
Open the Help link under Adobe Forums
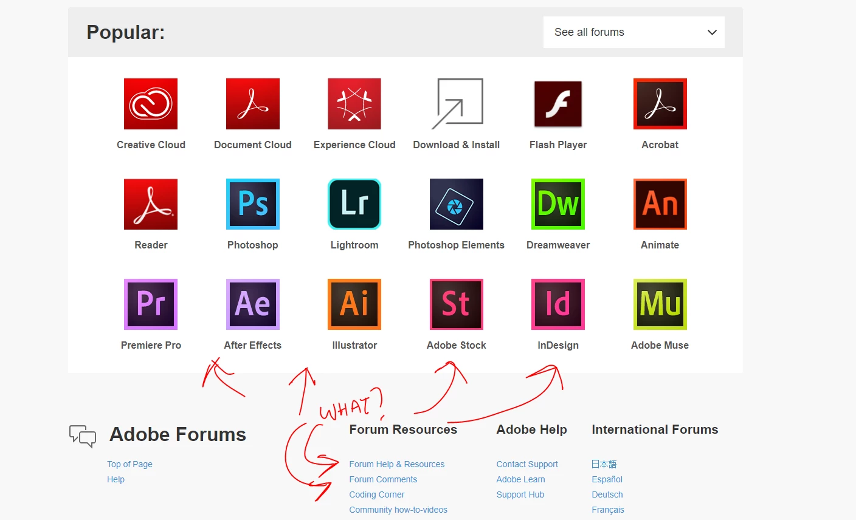[x=116, y=479]
